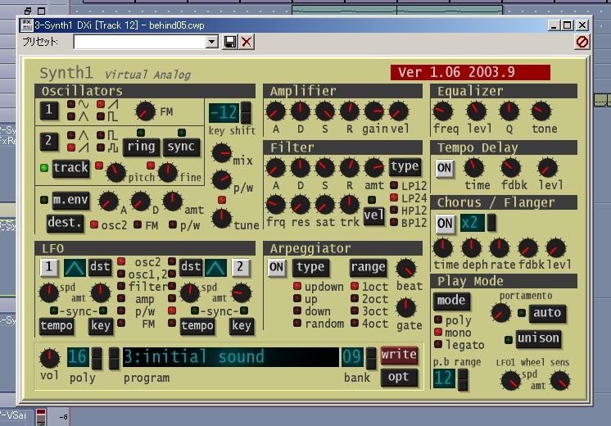Click the arpeggiator gate knob

[x=406, y=307]
